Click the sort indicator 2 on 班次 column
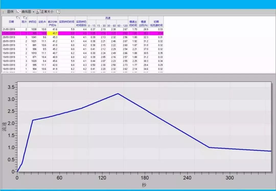This screenshot has width=276, height=191. [x=25, y=18]
